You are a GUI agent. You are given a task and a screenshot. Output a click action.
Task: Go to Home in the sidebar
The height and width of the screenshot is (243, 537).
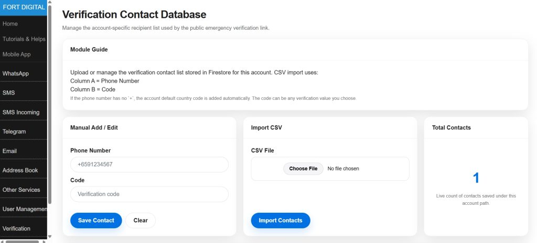(x=10, y=24)
